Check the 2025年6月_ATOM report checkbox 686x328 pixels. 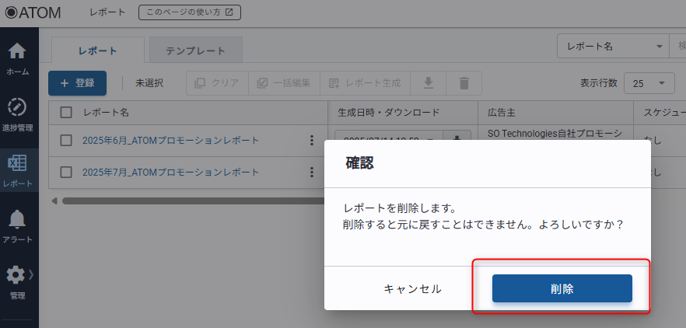pyautogui.click(x=66, y=141)
